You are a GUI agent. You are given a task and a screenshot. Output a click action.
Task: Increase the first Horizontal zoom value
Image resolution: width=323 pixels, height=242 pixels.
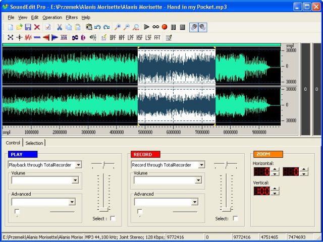pyautogui.click(x=275, y=169)
